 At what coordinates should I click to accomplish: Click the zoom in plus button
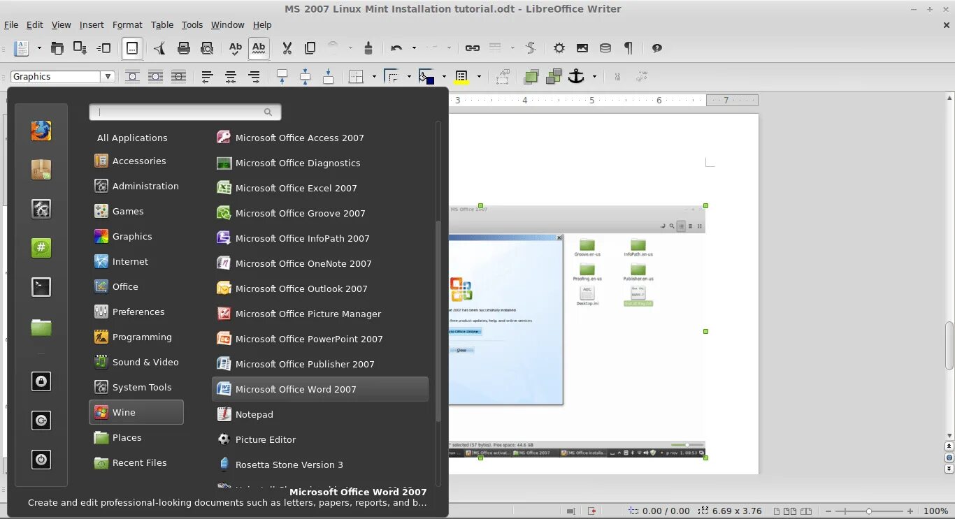pos(910,511)
